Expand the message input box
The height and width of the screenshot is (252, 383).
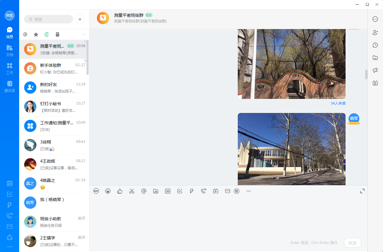(x=362, y=191)
